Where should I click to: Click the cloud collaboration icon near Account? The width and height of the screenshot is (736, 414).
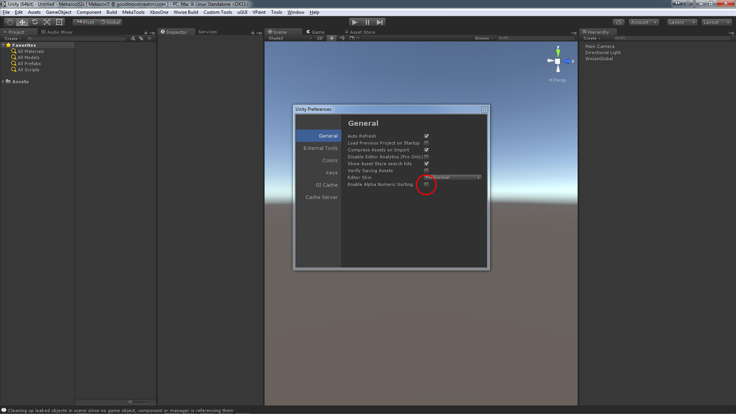(618, 22)
